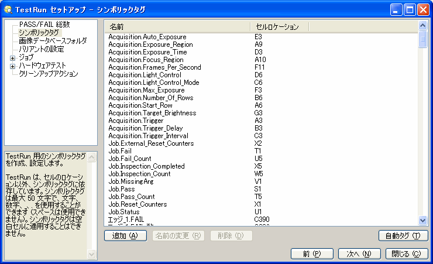
Task: Click the 追加 (A) button
Action: click(125, 236)
